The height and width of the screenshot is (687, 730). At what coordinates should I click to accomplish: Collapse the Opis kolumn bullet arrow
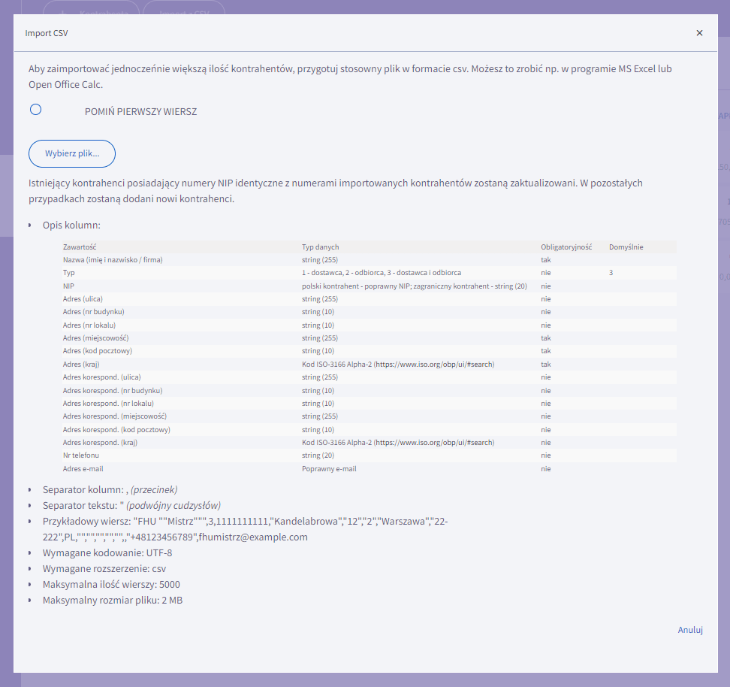tap(30, 225)
